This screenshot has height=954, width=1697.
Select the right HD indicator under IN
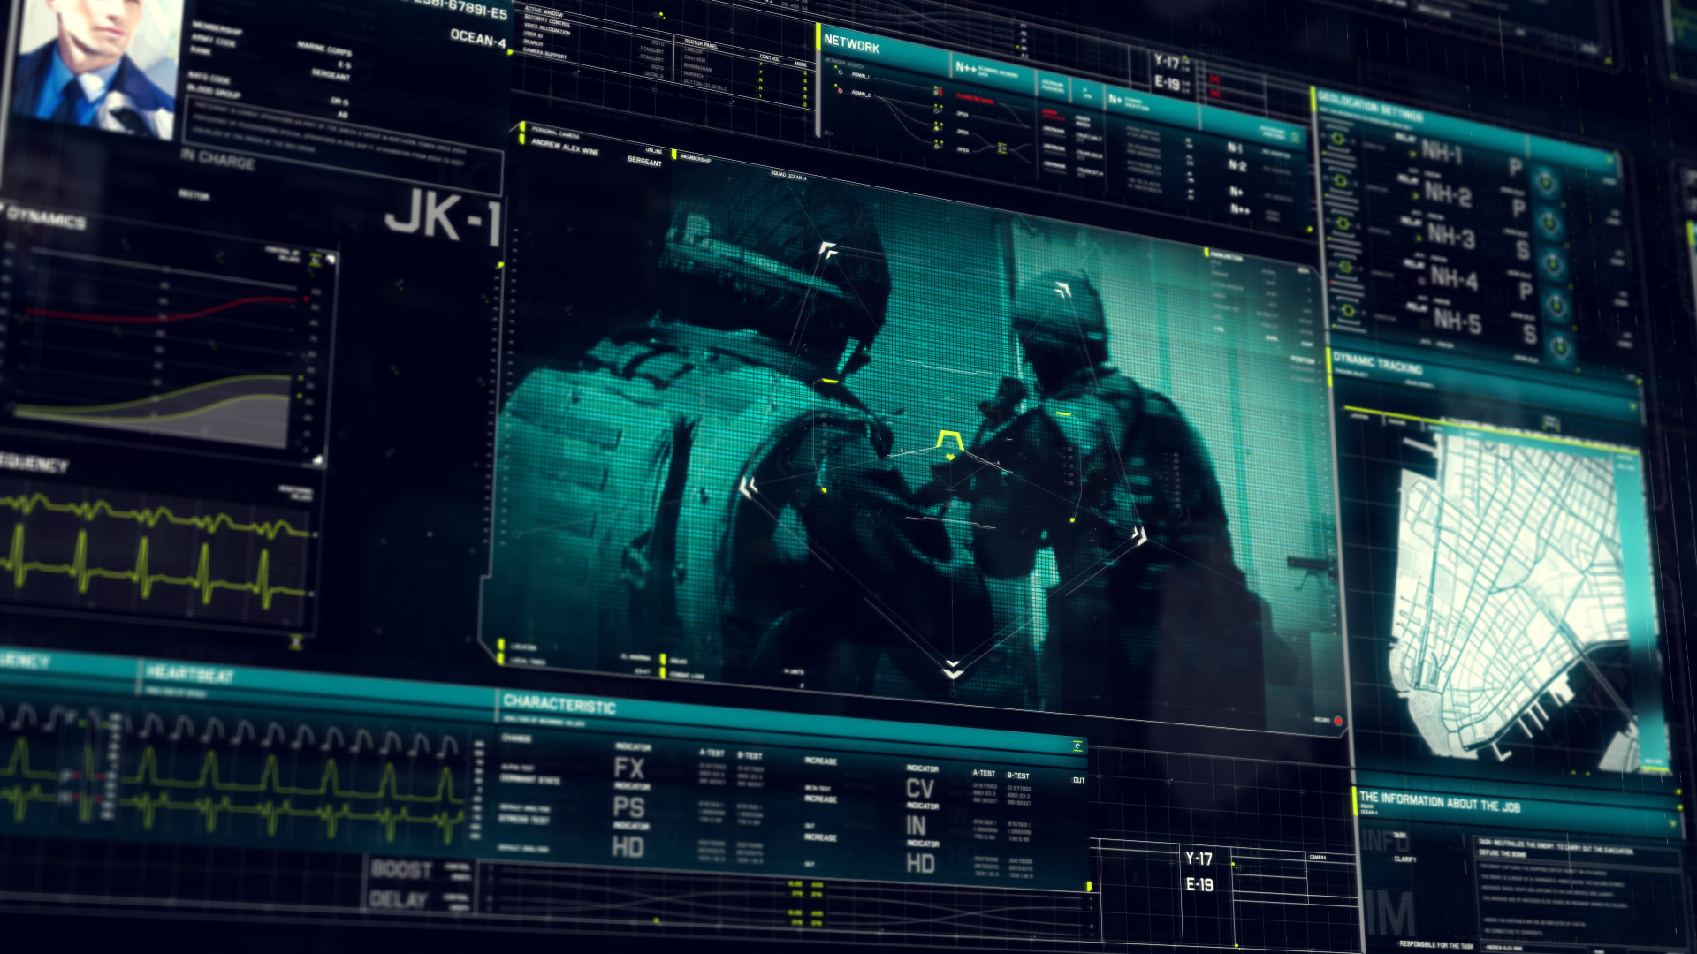pyautogui.click(x=920, y=862)
